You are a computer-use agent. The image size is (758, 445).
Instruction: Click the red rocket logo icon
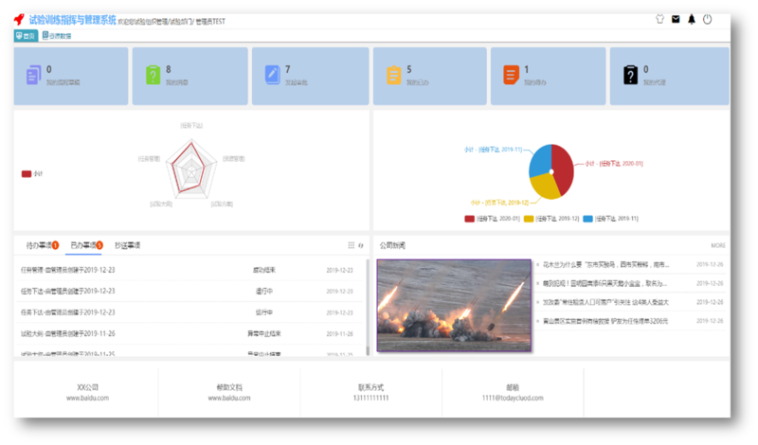coord(19,19)
